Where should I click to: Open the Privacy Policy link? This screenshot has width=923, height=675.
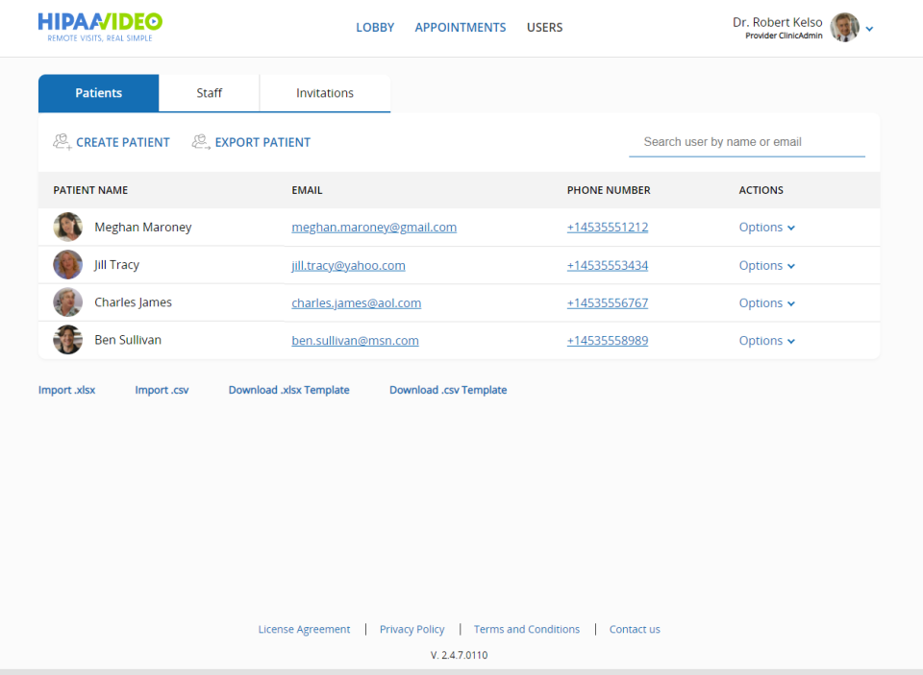tap(412, 629)
